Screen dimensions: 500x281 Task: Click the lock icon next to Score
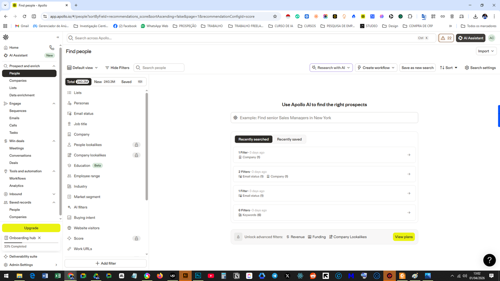(x=136, y=239)
